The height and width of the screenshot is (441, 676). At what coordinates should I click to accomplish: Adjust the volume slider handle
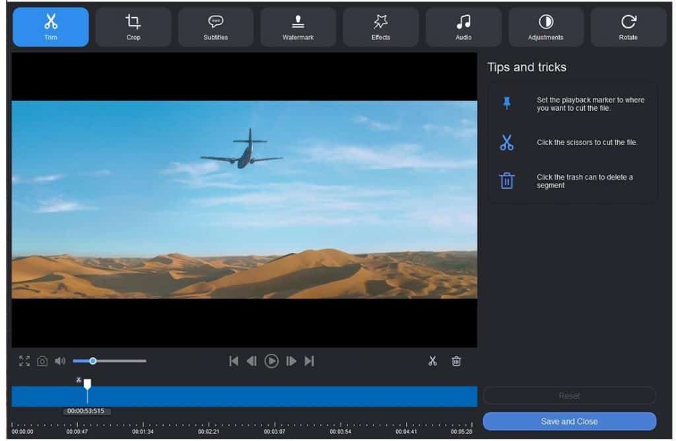coord(92,361)
